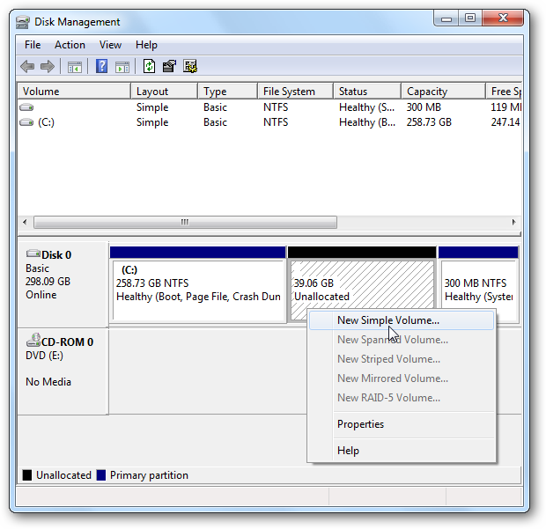Sort by the Status column header
546x529 pixels.
click(x=367, y=92)
